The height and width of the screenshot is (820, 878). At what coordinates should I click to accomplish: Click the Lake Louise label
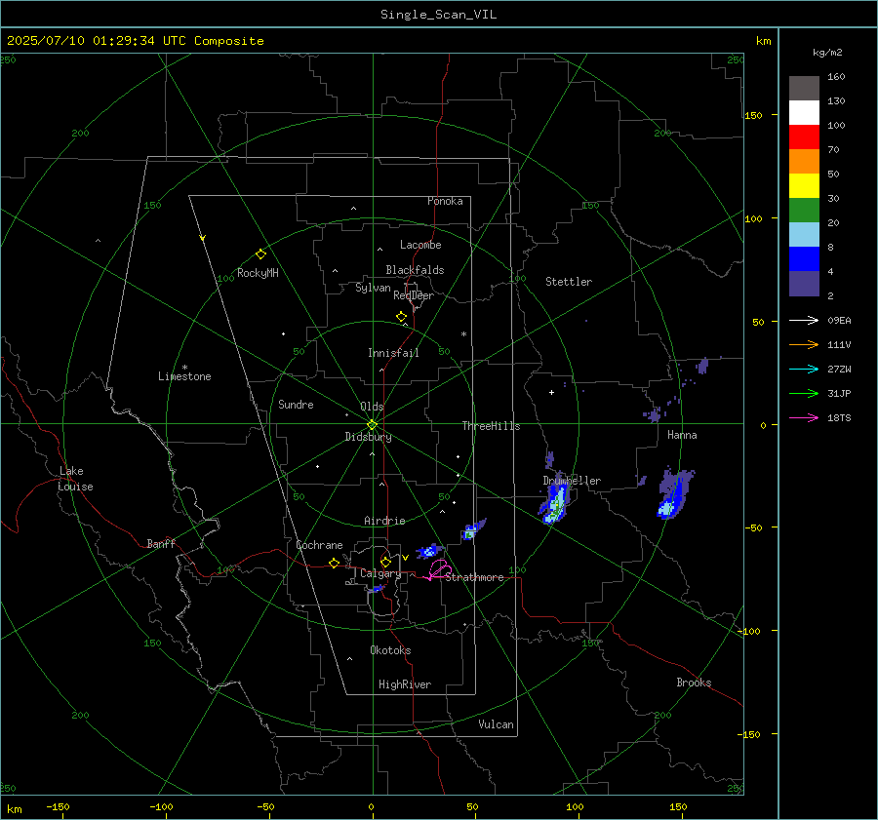coord(75,479)
